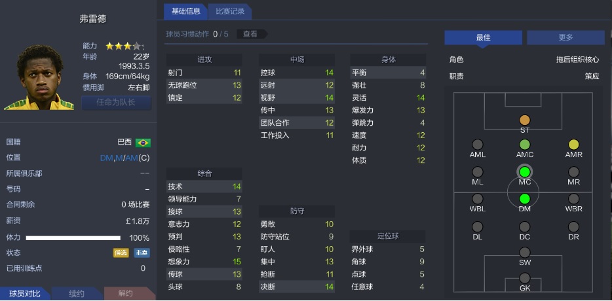Select the ST position circle on pitch
The image size is (612, 301).
(x=524, y=120)
